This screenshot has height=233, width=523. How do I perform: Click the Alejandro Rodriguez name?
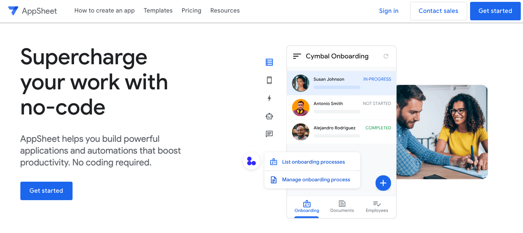(x=334, y=128)
